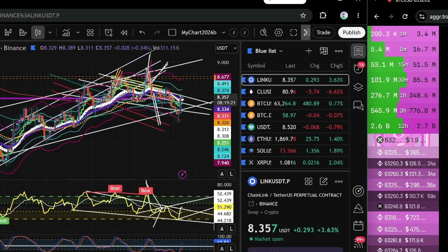The height and width of the screenshot is (252, 448).
Task: Add a symbol to the watchlist
Action: pos(309,51)
